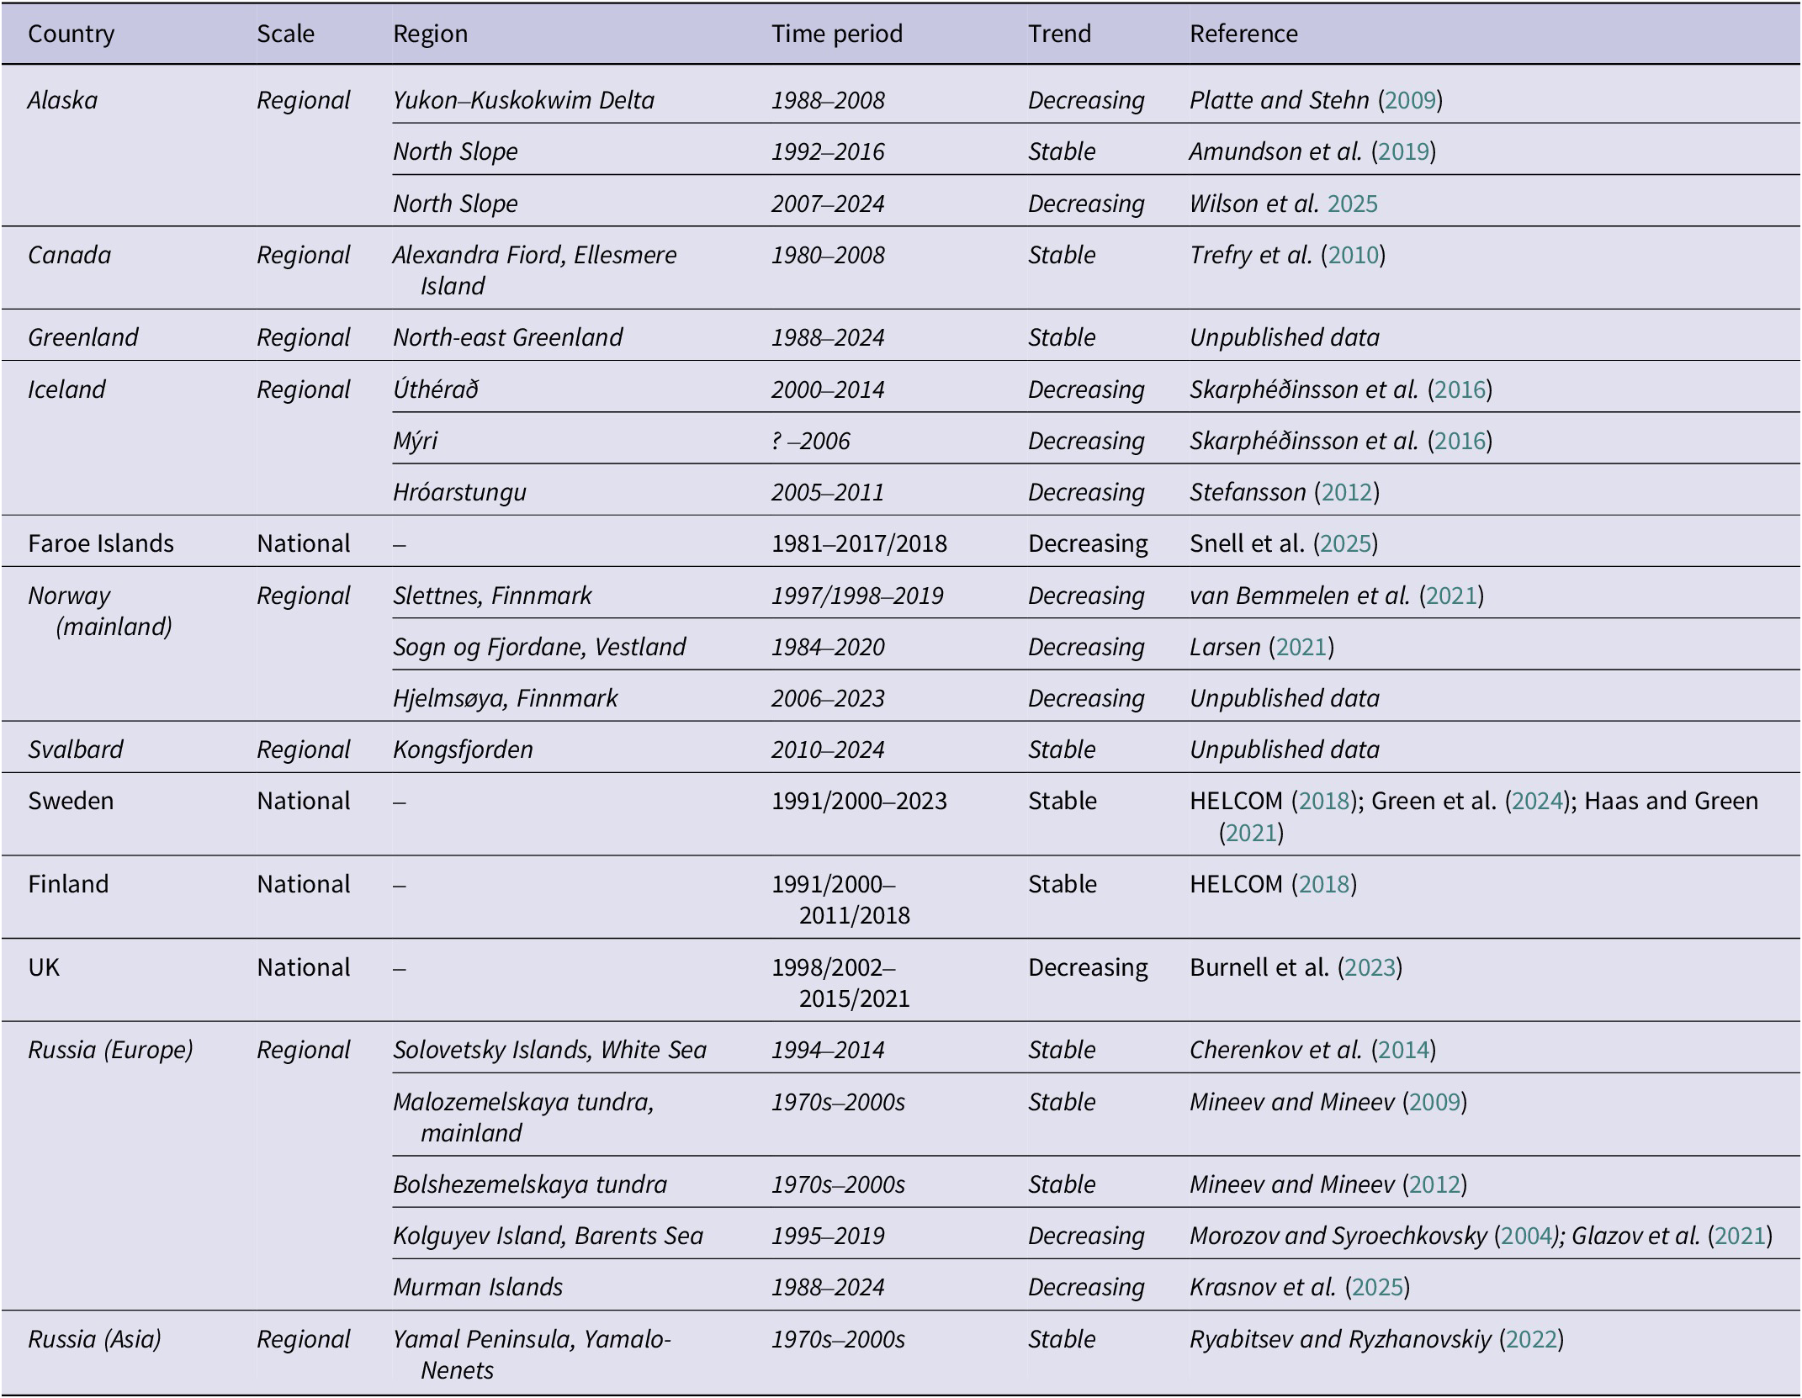Follow the Snell et al. 2025 reference
Image resolution: width=1802 pixels, height=1398 pixels.
pos(1345,543)
